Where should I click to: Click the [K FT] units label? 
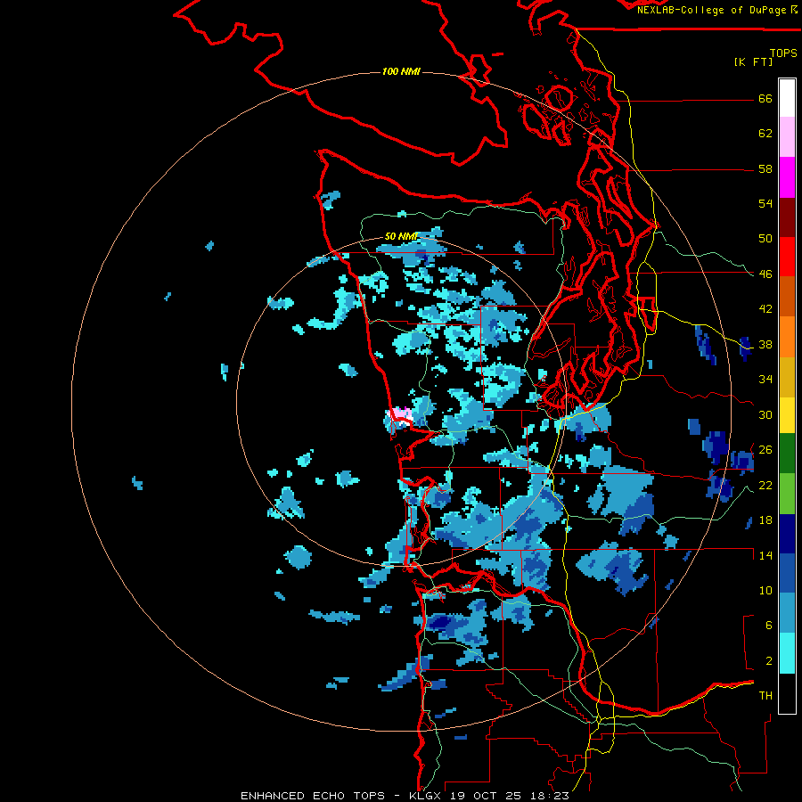coord(753,61)
